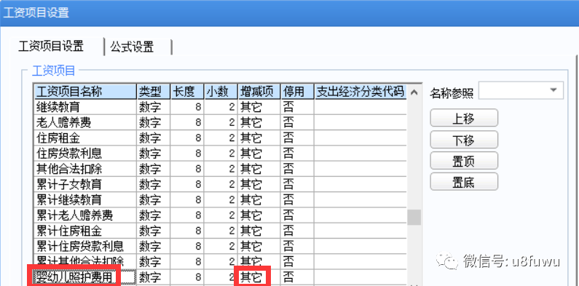The image size is (579, 286).
Task: Click the salary list scrollbar thumb
Action: tap(414, 217)
